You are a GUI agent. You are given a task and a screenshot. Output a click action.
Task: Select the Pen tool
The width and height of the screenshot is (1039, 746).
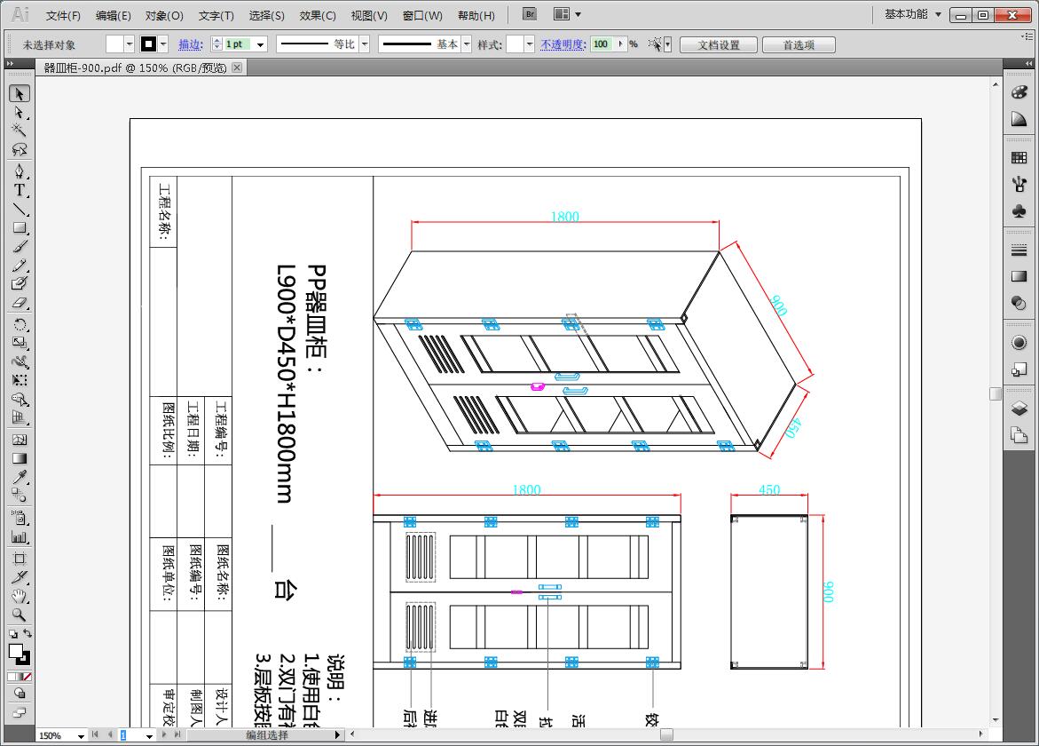(19, 171)
